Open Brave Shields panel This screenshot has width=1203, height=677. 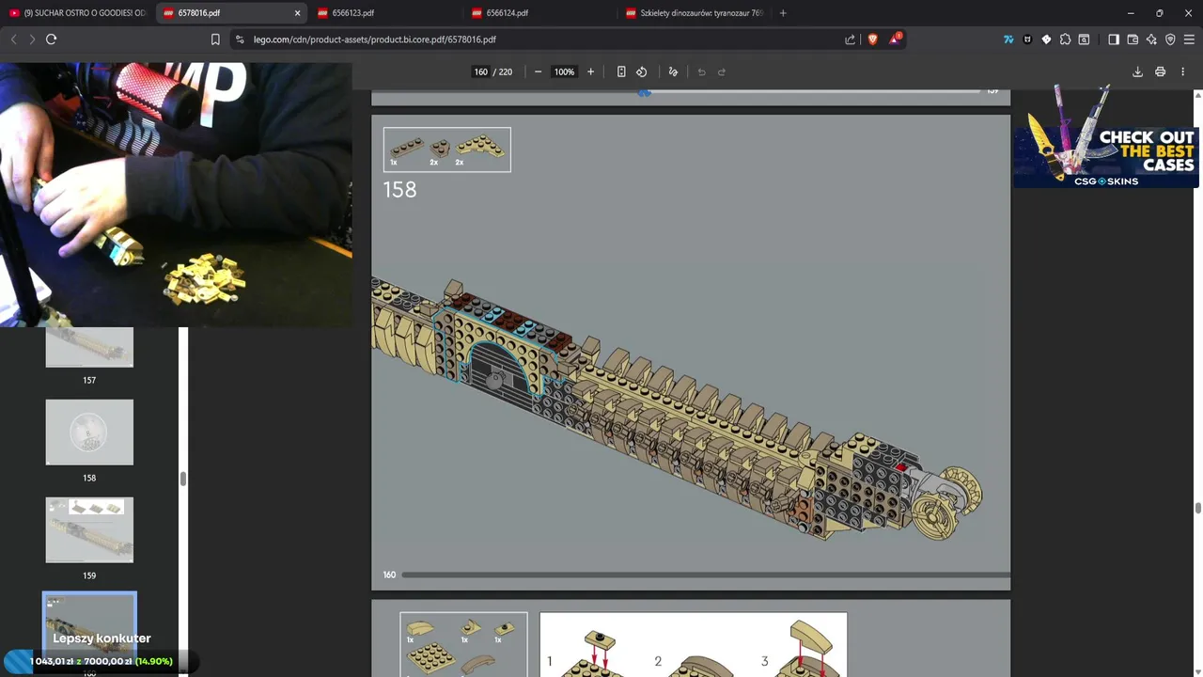tap(873, 39)
